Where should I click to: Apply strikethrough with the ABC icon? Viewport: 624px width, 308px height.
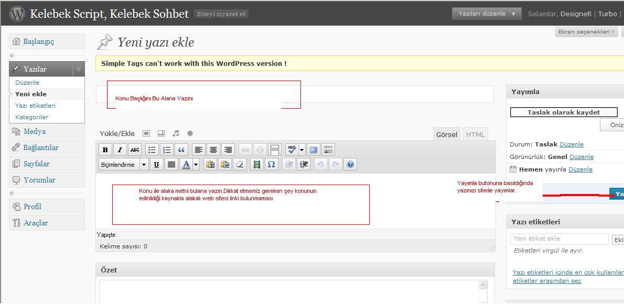point(135,150)
